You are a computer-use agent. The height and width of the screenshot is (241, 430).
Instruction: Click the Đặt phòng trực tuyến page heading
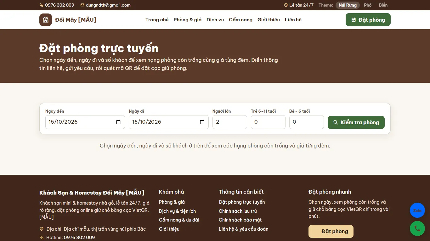pyautogui.click(x=99, y=48)
